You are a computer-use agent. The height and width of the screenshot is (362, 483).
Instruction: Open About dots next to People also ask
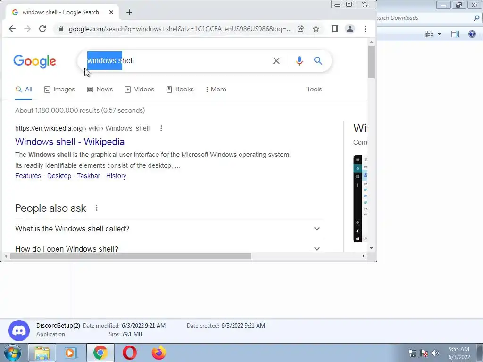point(97,208)
